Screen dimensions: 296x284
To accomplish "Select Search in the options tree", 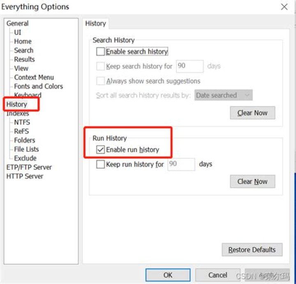I will 24,51.
